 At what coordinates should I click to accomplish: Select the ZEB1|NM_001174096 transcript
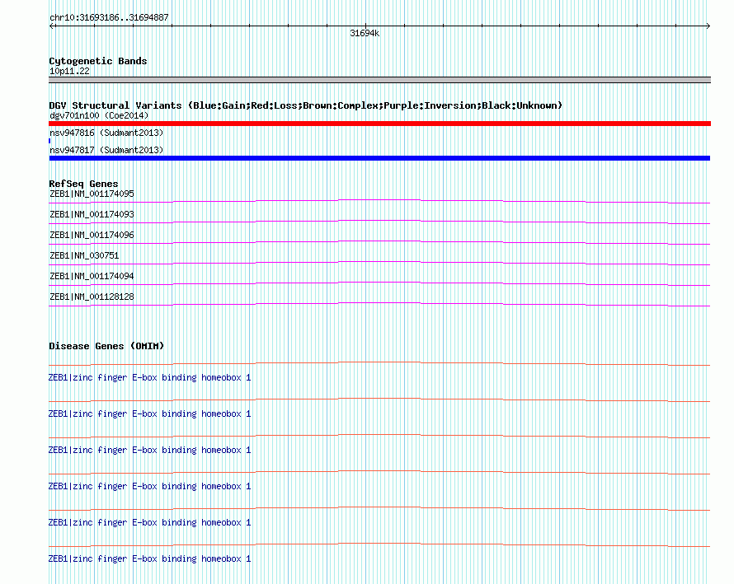92,235
